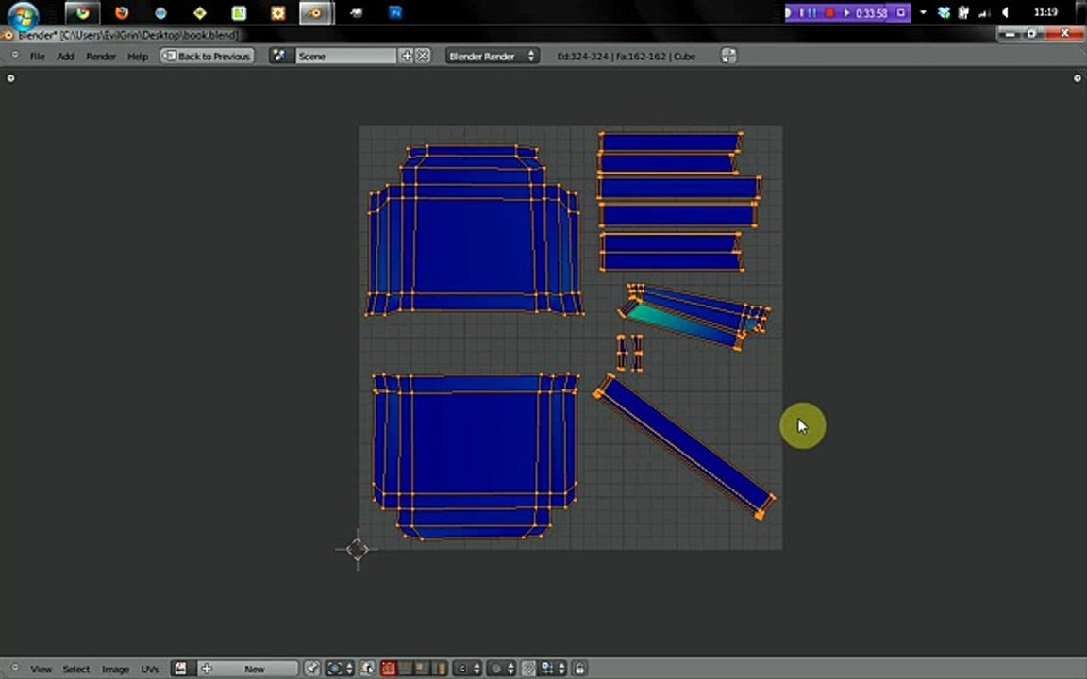Open Dropbox tray icon
Image resolution: width=1087 pixels, height=679 pixels.
(944, 12)
